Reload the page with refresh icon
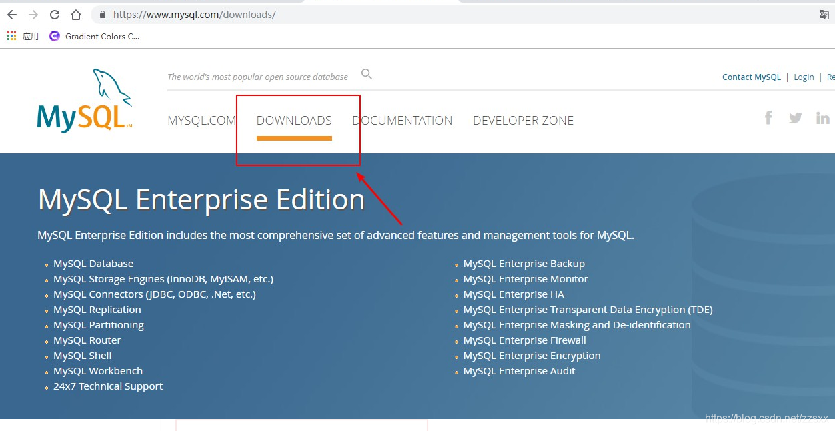This screenshot has width=835, height=431. click(55, 15)
